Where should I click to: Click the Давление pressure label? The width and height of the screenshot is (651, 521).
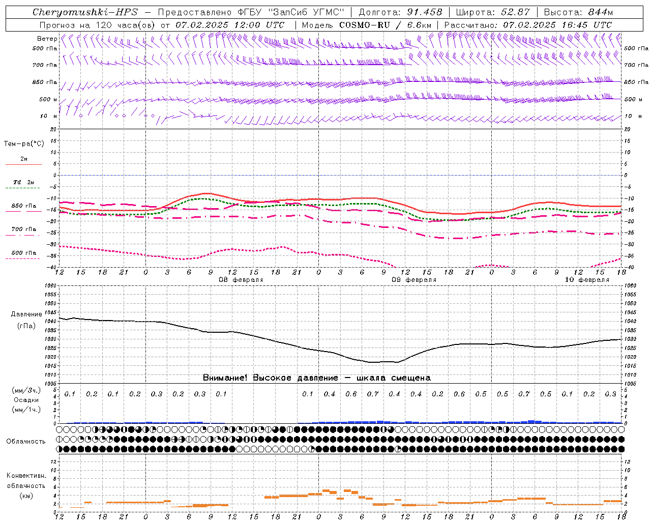26,314
